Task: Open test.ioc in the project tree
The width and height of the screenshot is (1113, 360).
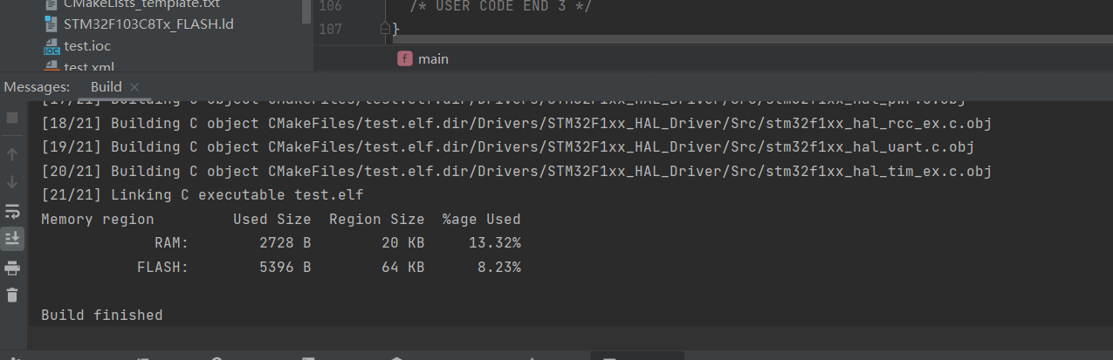Action: click(x=87, y=45)
